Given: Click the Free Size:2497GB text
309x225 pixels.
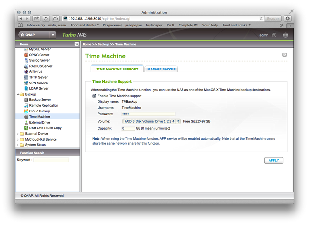Looking at the screenshot, I should (197, 121).
